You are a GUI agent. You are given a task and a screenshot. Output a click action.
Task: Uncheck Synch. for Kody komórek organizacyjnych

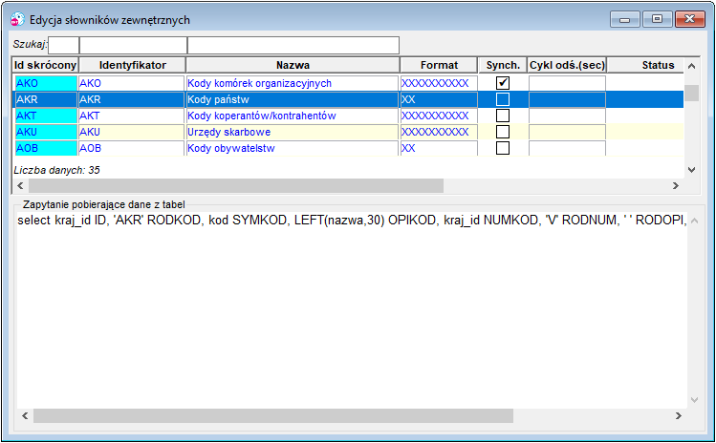point(503,83)
